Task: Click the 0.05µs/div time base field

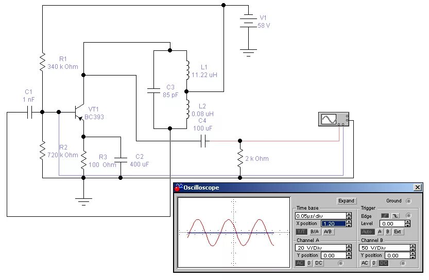Action: coord(321,216)
